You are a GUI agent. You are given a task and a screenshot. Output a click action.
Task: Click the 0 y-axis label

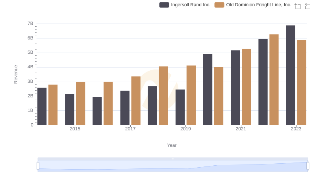[32, 125]
